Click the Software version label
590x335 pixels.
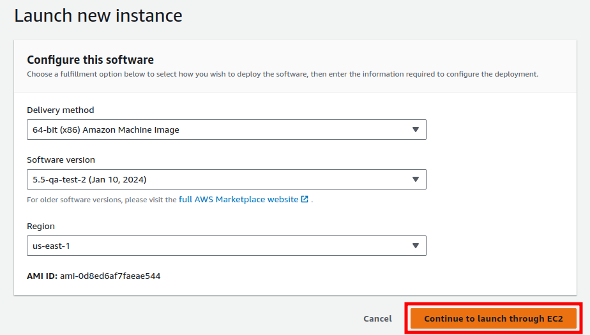pos(61,160)
